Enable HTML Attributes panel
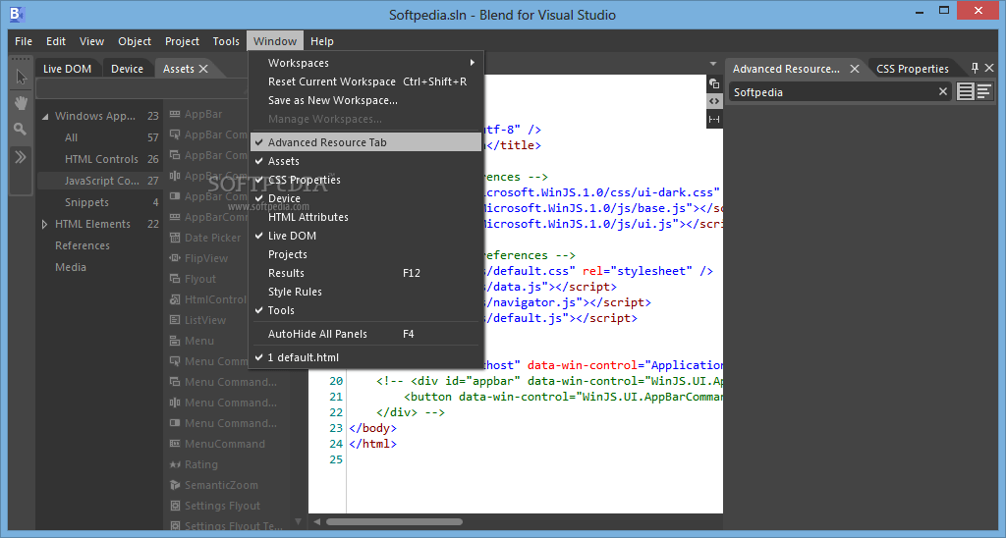The width and height of the screenshot is (1006, 538). coord(365,217)
